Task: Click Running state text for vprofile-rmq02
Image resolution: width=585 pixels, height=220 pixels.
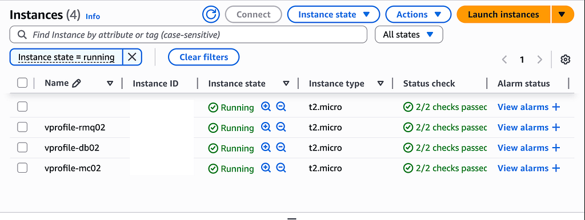Action: click(x=237, y=128)
